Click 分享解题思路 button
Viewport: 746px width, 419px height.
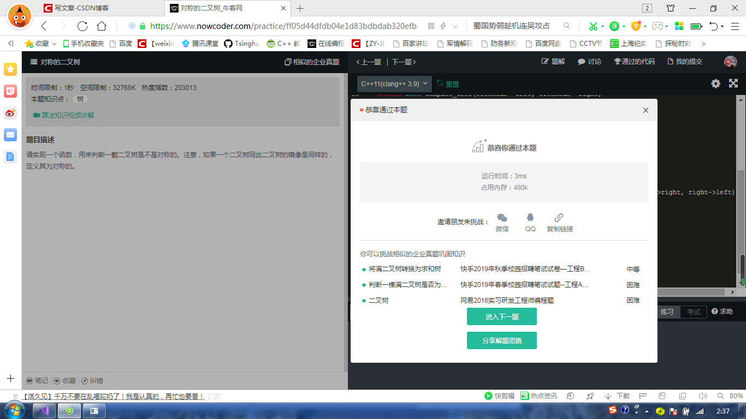click(501, 340)
